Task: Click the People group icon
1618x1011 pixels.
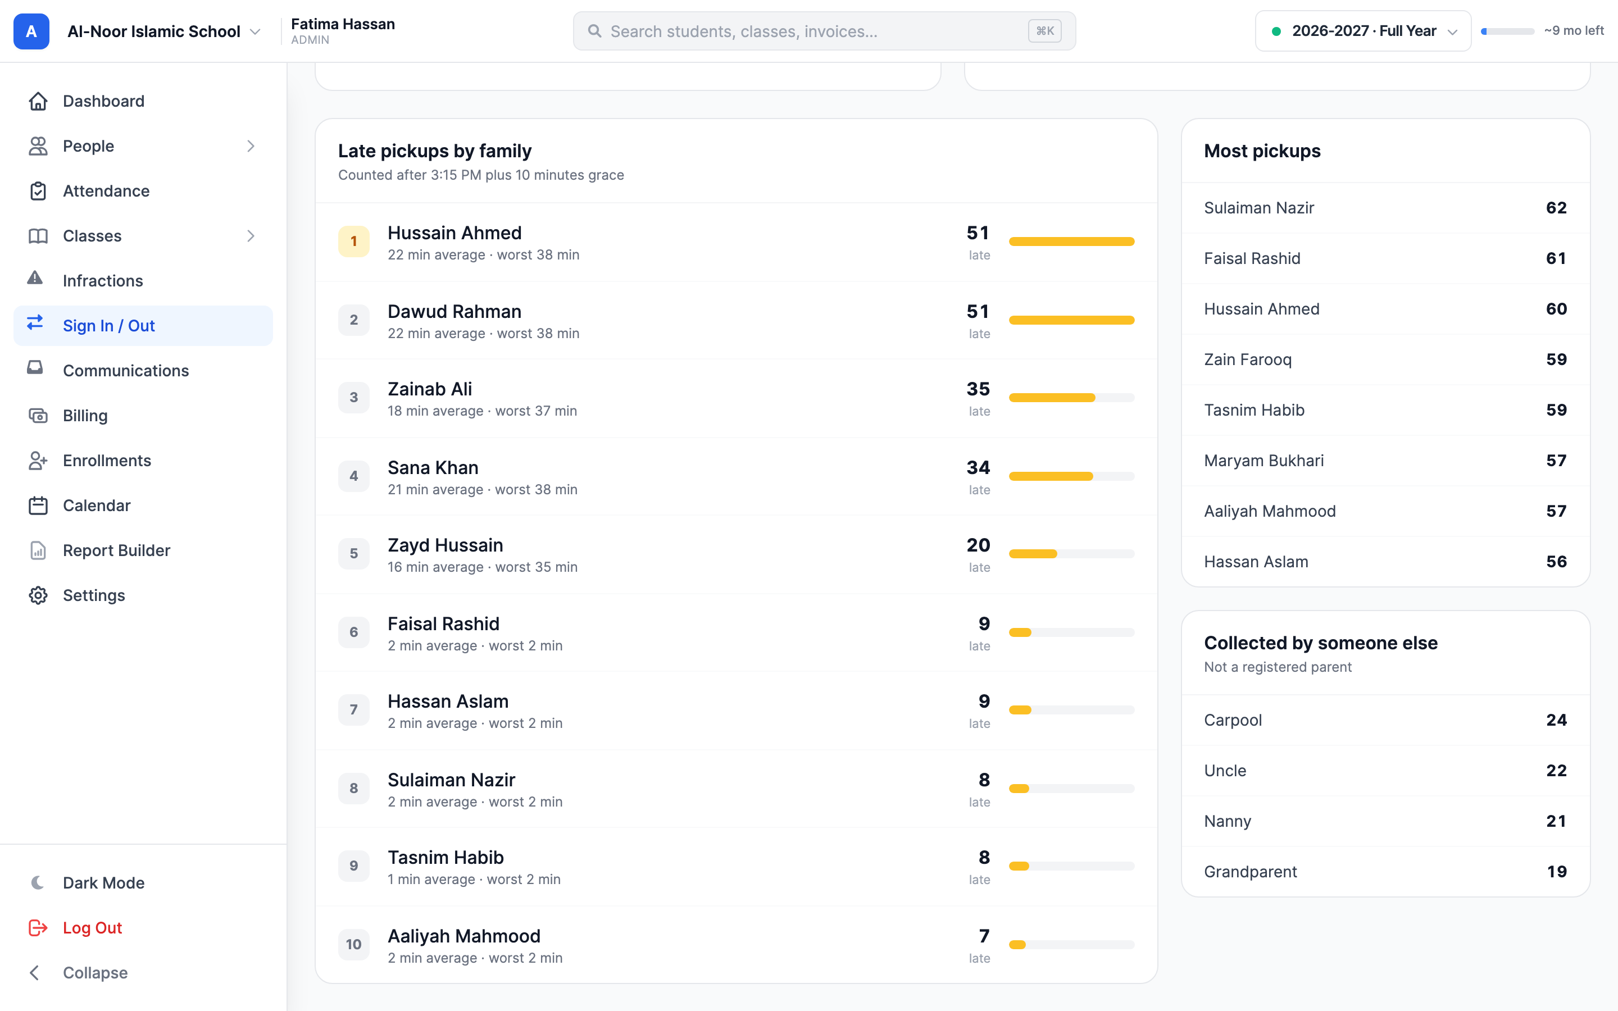Action: 38,146
